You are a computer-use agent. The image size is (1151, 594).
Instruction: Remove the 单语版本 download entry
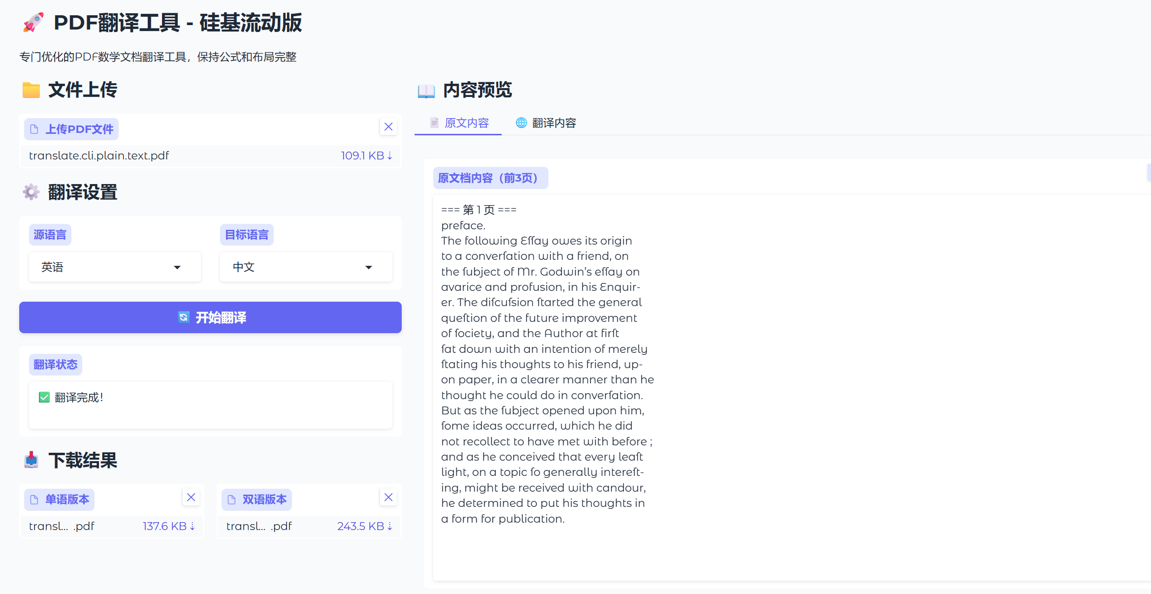tap(191, 497)
